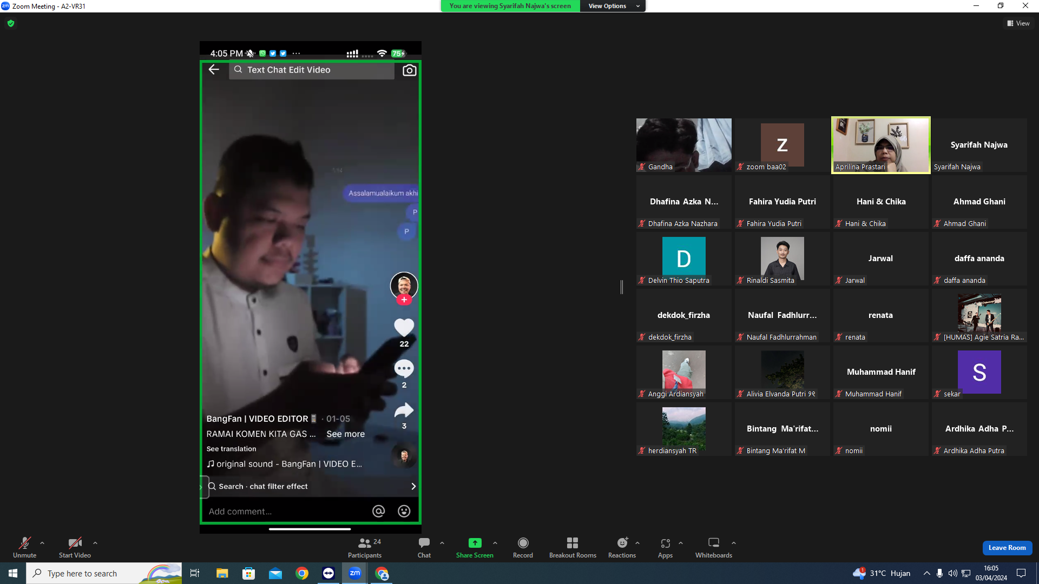Click See translation link

(x=231, y=449)
